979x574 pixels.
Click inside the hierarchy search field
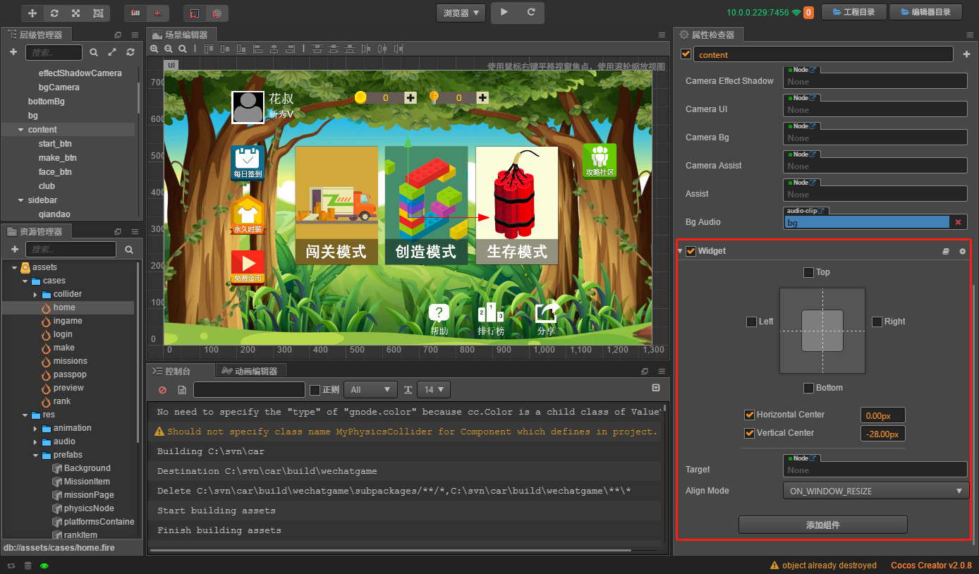(x=53, y=52)
